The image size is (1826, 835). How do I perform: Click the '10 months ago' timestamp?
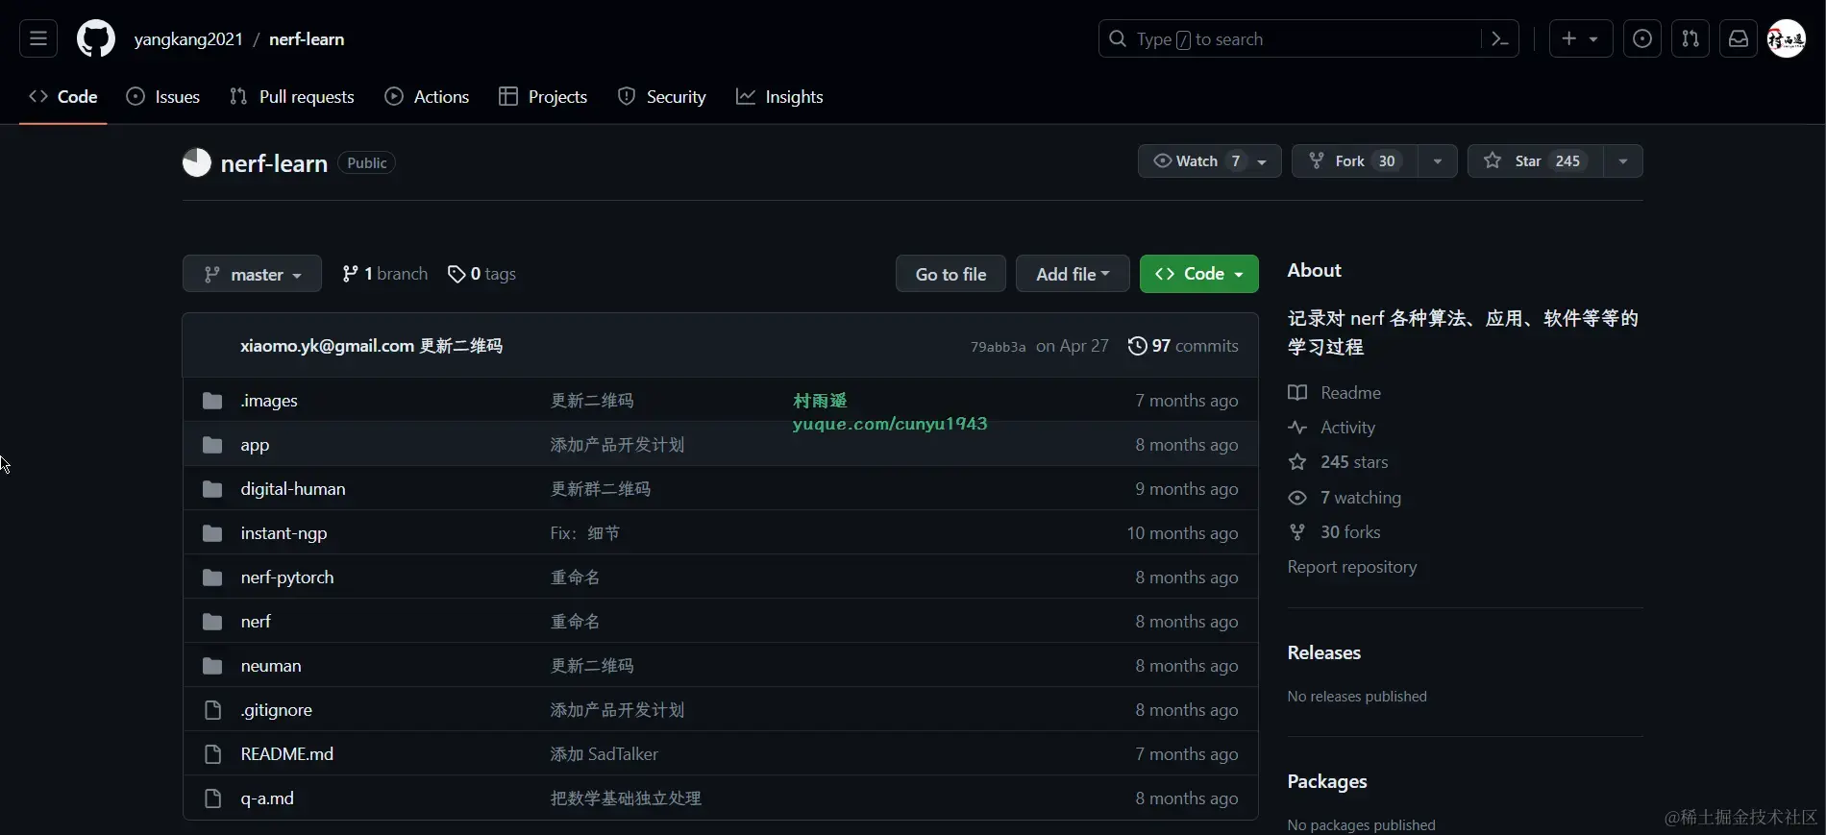[1182, 533]
